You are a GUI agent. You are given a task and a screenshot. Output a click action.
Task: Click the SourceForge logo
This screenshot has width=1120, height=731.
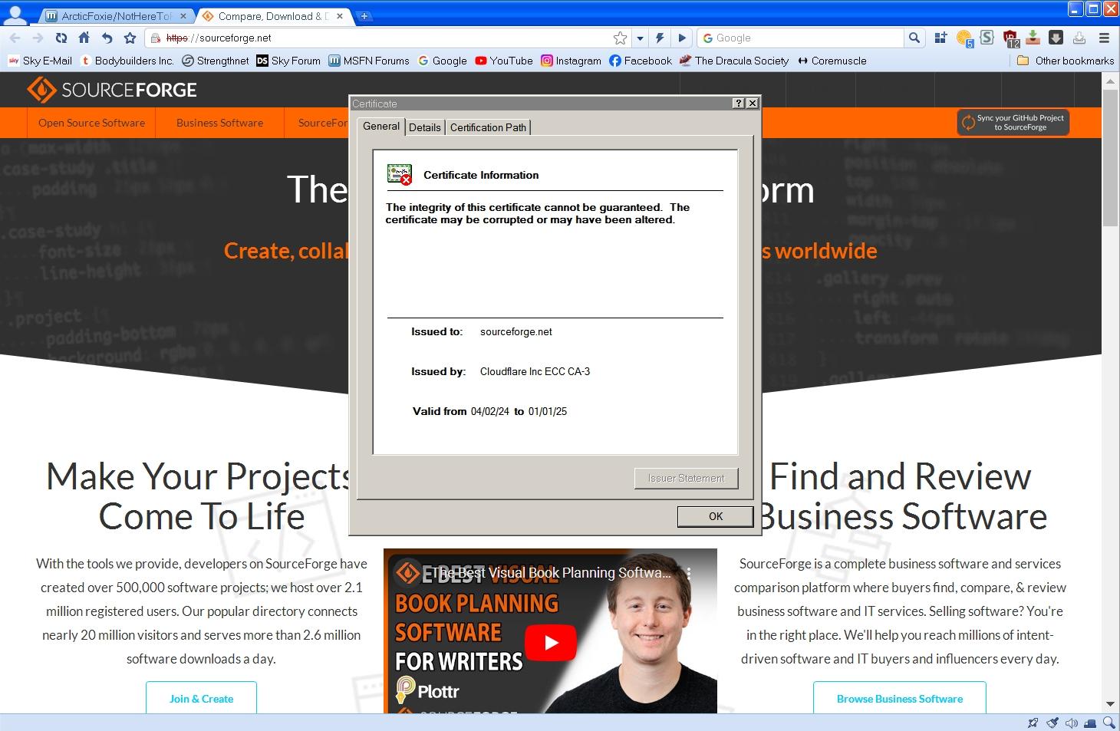click(x=112, y=90)
